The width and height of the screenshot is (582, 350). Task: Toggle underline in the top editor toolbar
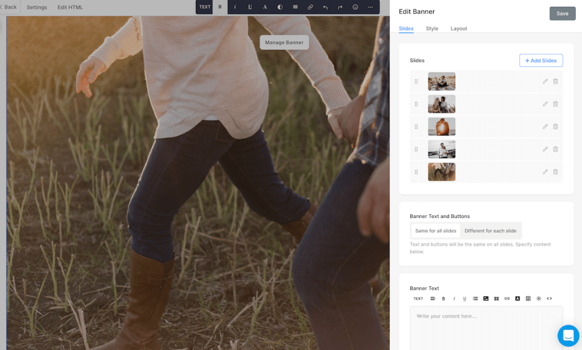250,7
